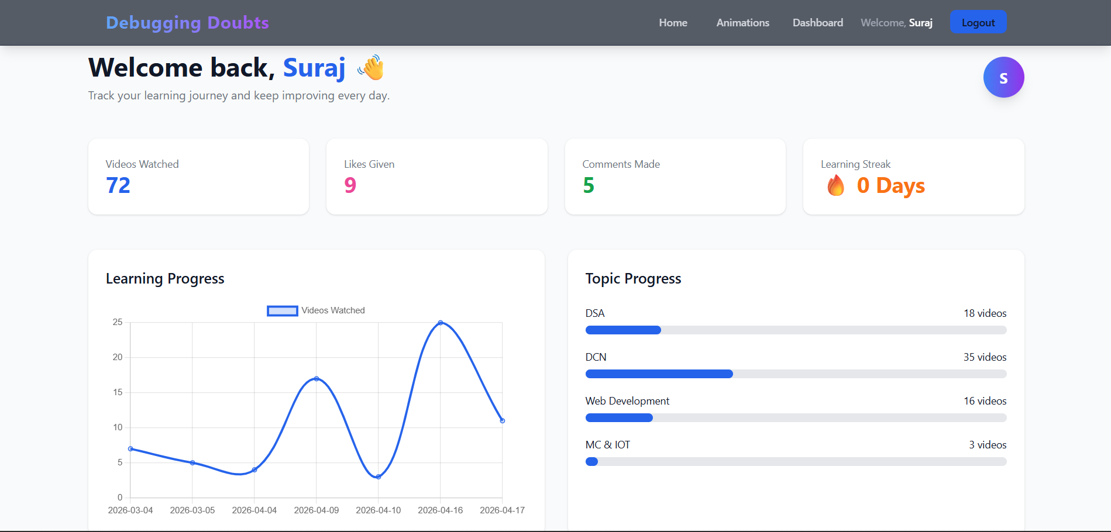Click the Logout button
1111x532 pixels.
pos(978,22)
